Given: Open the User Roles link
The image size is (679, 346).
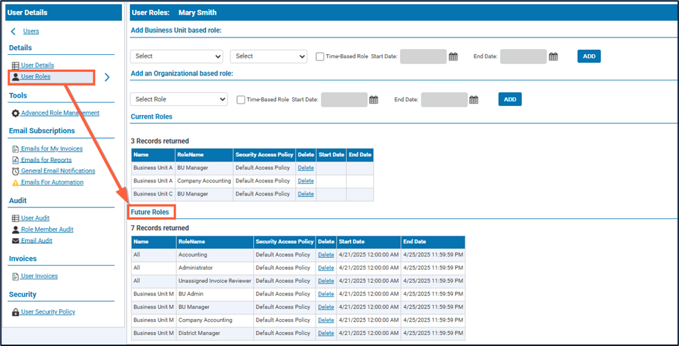Looking at the screenshot, I should point(35,77).
